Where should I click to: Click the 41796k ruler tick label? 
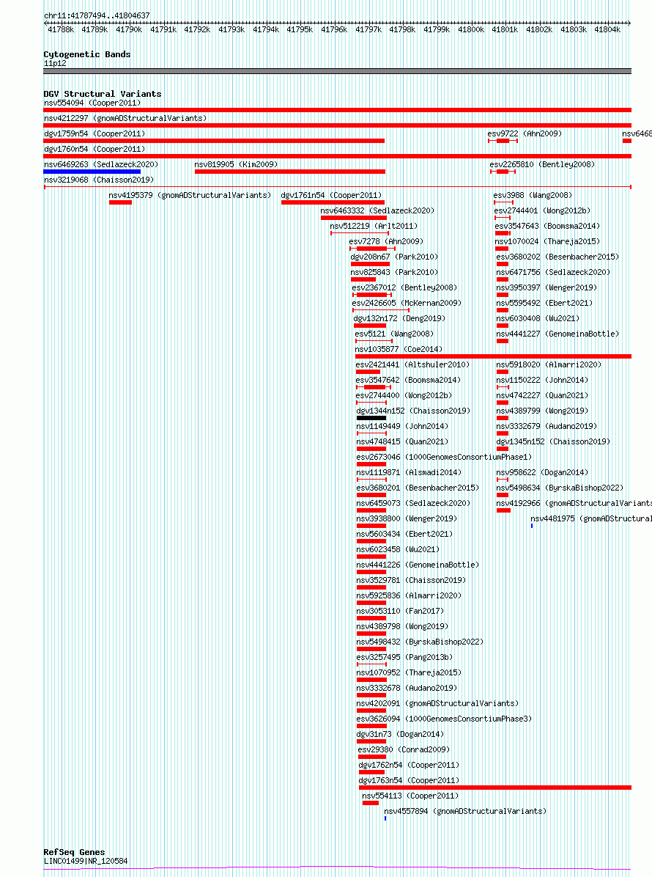[x=334, y=29]
